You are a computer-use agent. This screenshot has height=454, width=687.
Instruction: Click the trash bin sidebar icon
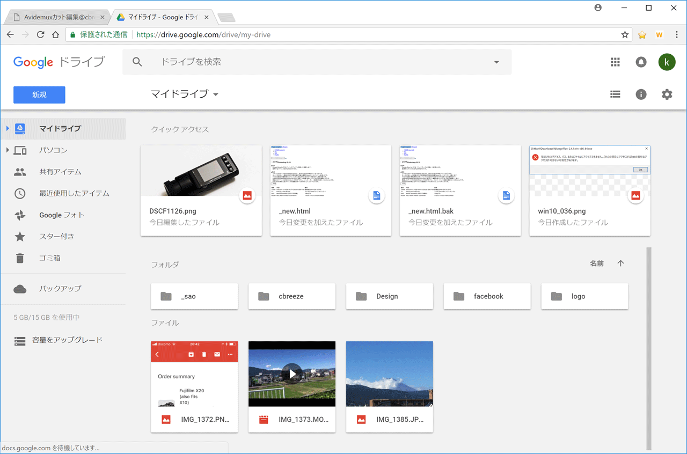(x=20, y=258)
